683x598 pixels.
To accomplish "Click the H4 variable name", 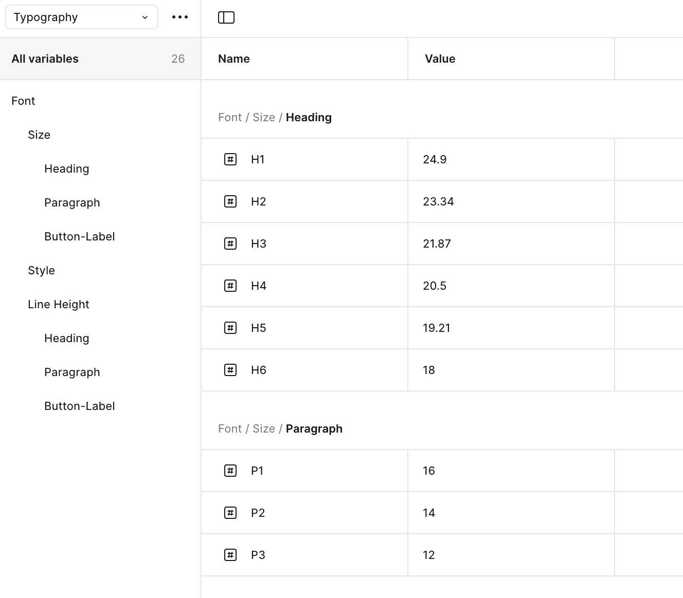I will 258,286.
